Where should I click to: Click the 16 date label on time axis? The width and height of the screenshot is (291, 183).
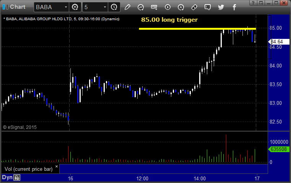click(x=70, y=178)
